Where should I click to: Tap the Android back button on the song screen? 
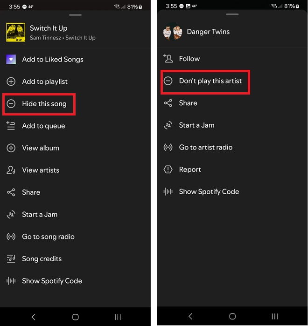click(33, 317)
